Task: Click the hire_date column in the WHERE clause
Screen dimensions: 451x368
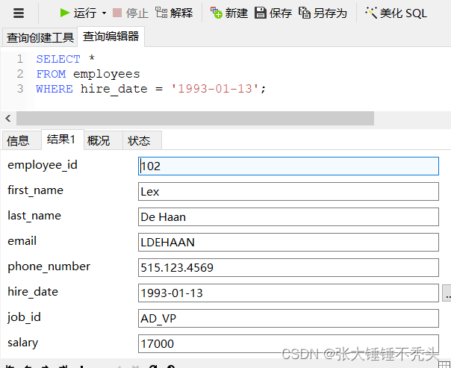Action: coord(114,89)
